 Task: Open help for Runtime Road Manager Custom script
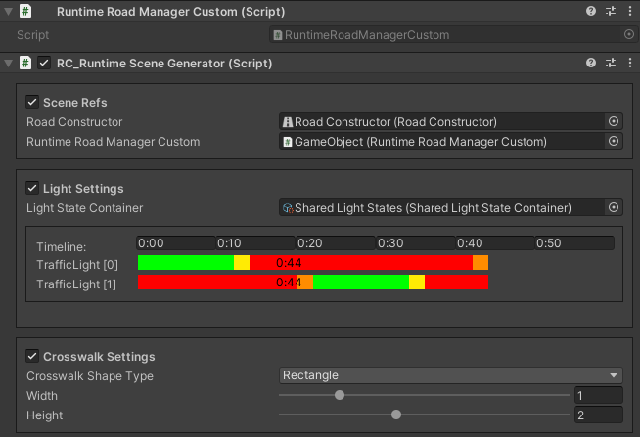point(591,11)
